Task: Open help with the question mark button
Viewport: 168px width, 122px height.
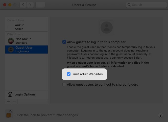Action: 160,115
